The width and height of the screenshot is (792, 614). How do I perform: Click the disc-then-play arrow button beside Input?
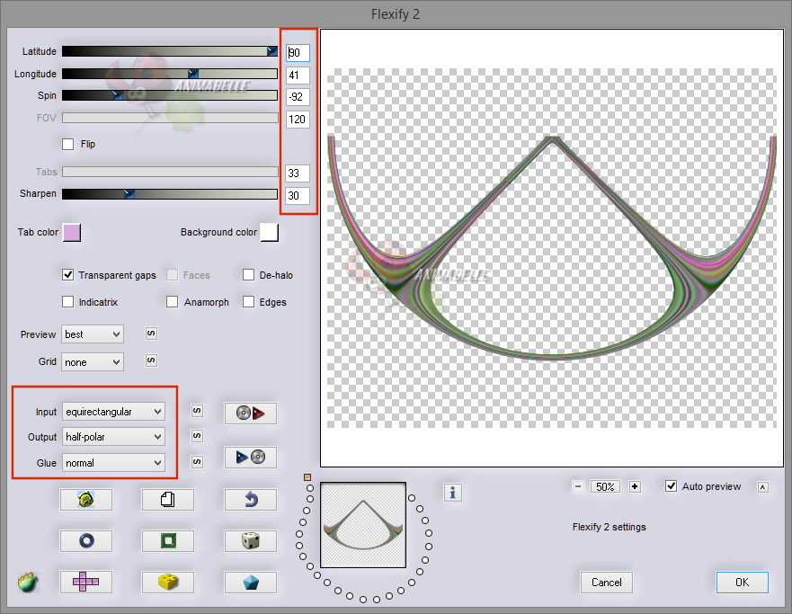pos(251,413)
